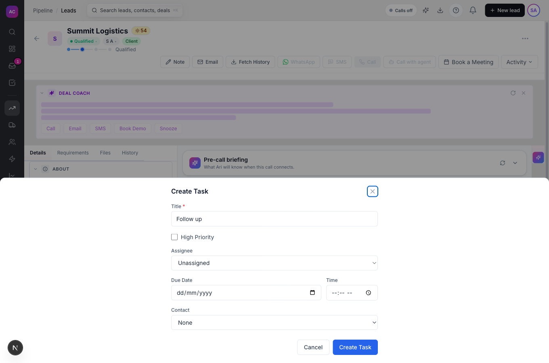
Task: Open three-dots more options menu
Action: point(525,39)
